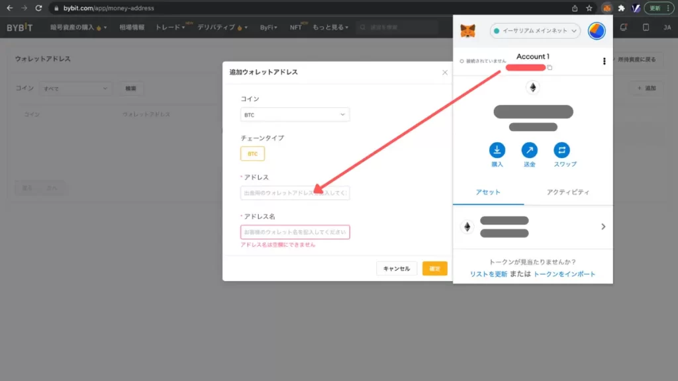Open the コイン BTC dropdown in dialog
Viewport: 678px width, 381px height.
click(295, 114)
